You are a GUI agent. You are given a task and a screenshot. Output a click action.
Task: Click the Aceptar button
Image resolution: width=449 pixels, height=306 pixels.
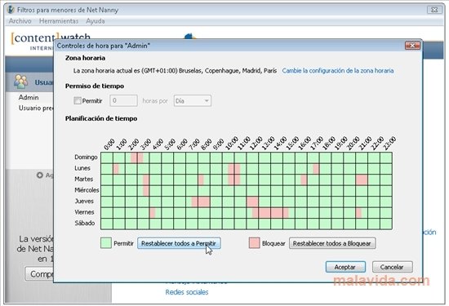[345, 267]
